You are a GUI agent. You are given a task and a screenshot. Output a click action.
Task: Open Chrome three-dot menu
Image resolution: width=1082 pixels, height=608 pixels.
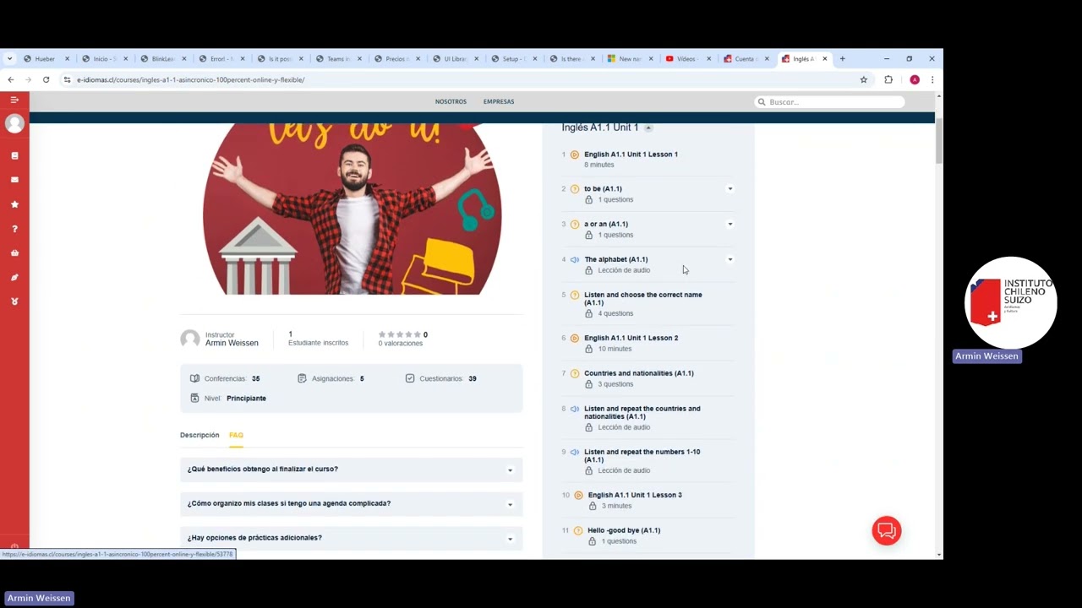click(x=932, y=79)
